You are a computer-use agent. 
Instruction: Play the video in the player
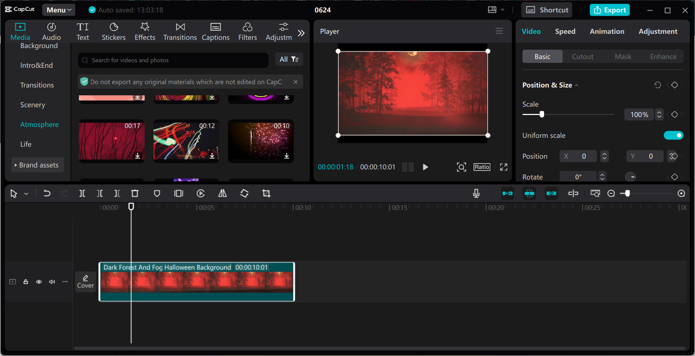[x=425, y=167]
